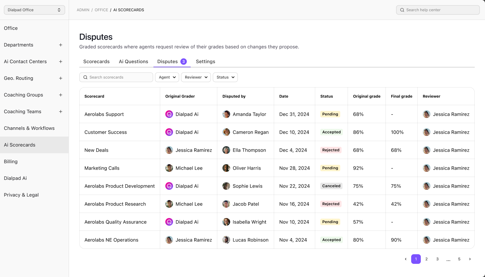Click the current page 1 button
This screenshot has height=277, width=485.
pos(416,259)
